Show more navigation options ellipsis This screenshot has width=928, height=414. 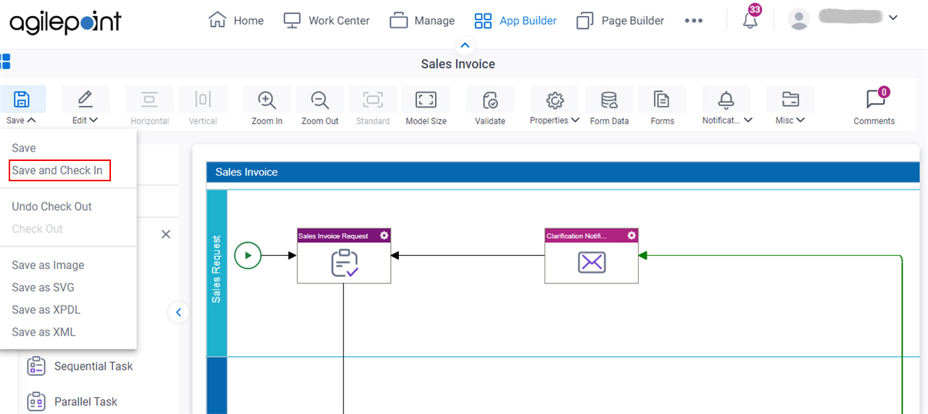click(x=694, y=20)
